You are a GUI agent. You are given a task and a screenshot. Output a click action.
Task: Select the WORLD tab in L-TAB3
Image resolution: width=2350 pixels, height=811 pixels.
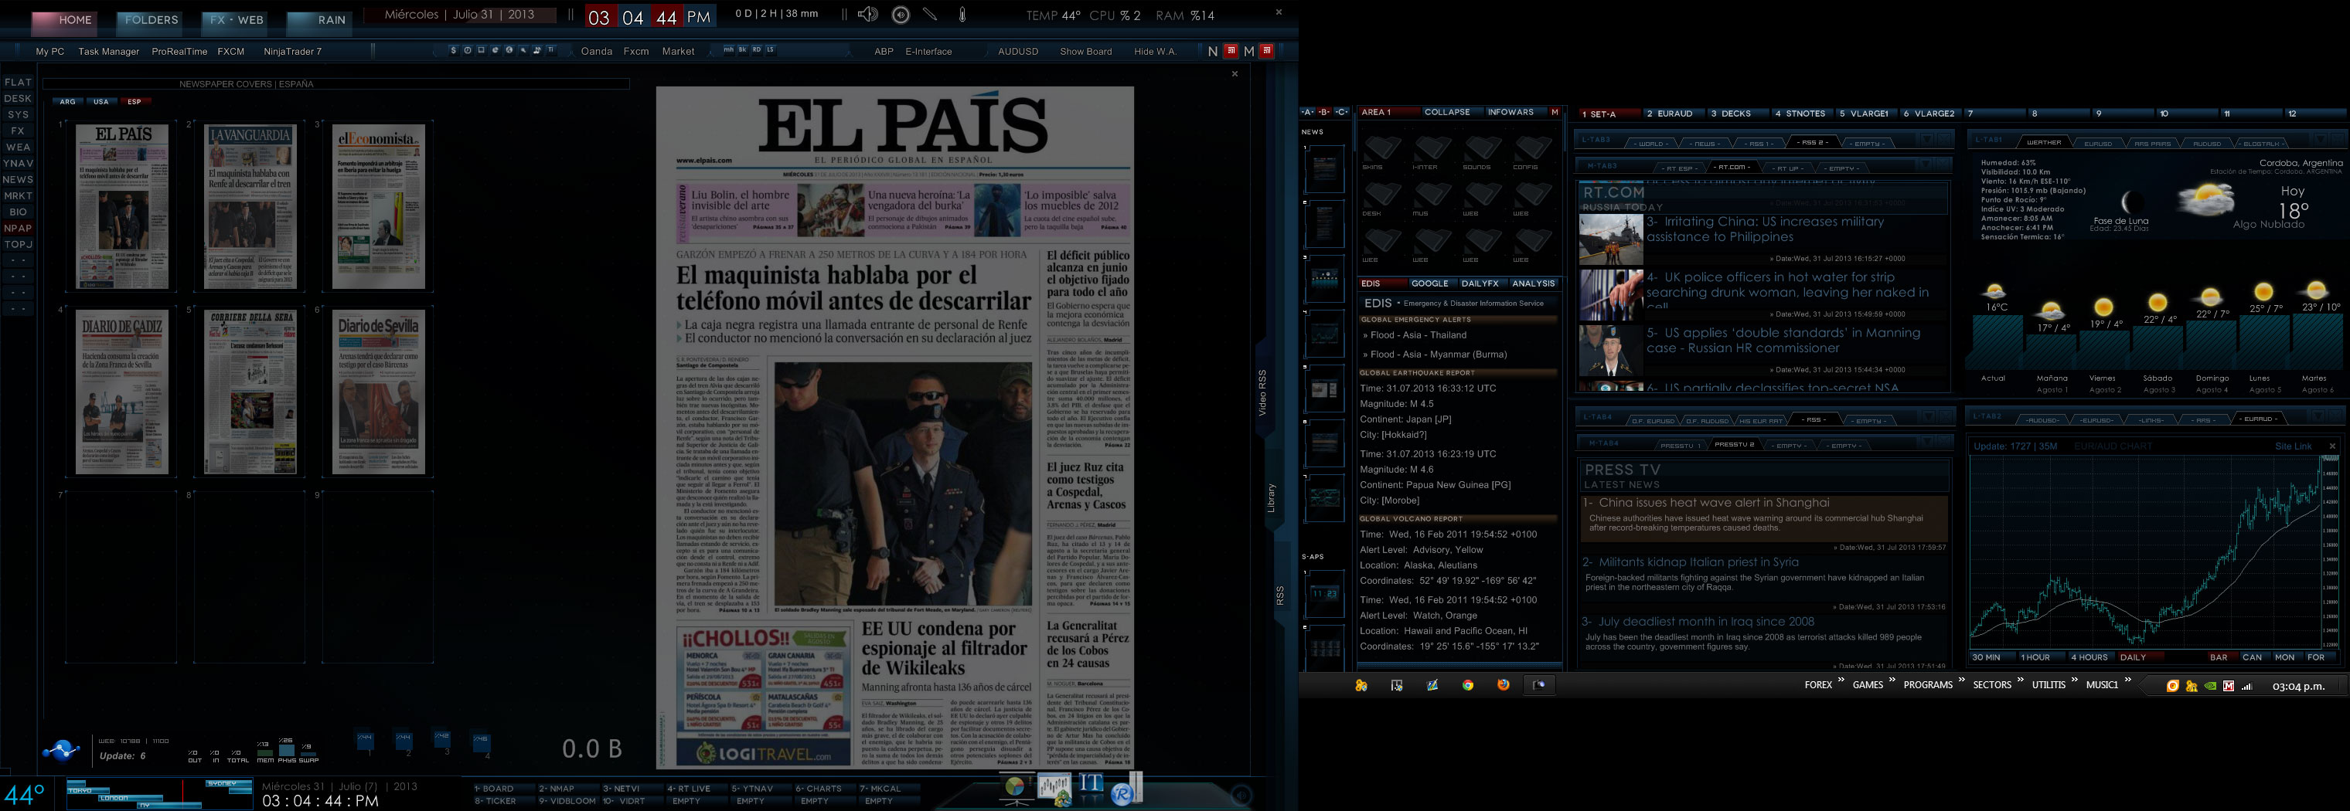tap(1651, 144)
